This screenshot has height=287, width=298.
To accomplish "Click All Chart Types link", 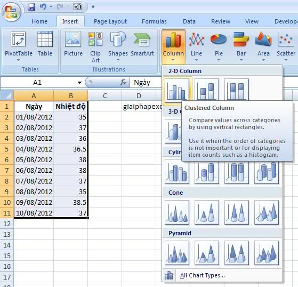I will coord(202,275).
